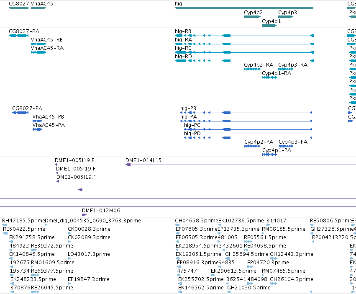
Task: Click the VhaAC45-RB transcript label
Action: coord(47,39)
